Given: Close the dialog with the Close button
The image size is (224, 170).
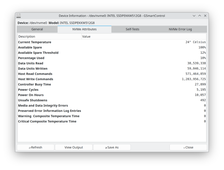Looking at the screenshot, I should pyautogui.click(x=188, y=147).
